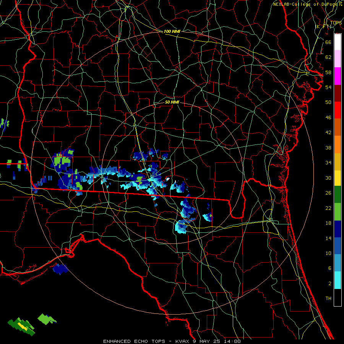
Task: Click the legend value 62
Action: point(328,57)
